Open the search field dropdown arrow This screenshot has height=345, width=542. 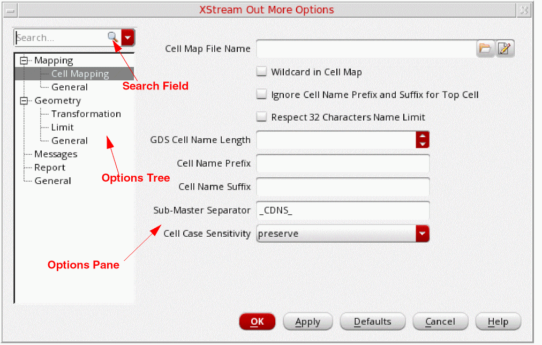click(128, 37)
